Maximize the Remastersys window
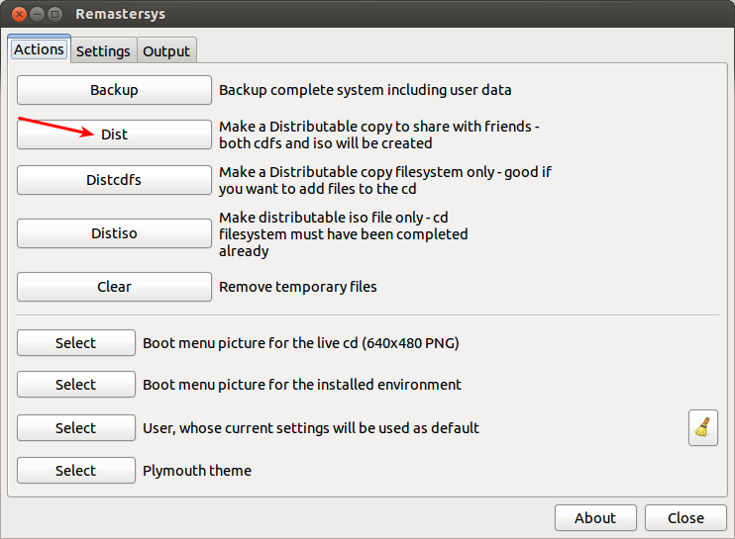The width and height of the screenshot is (735, 539). point(54,14)
